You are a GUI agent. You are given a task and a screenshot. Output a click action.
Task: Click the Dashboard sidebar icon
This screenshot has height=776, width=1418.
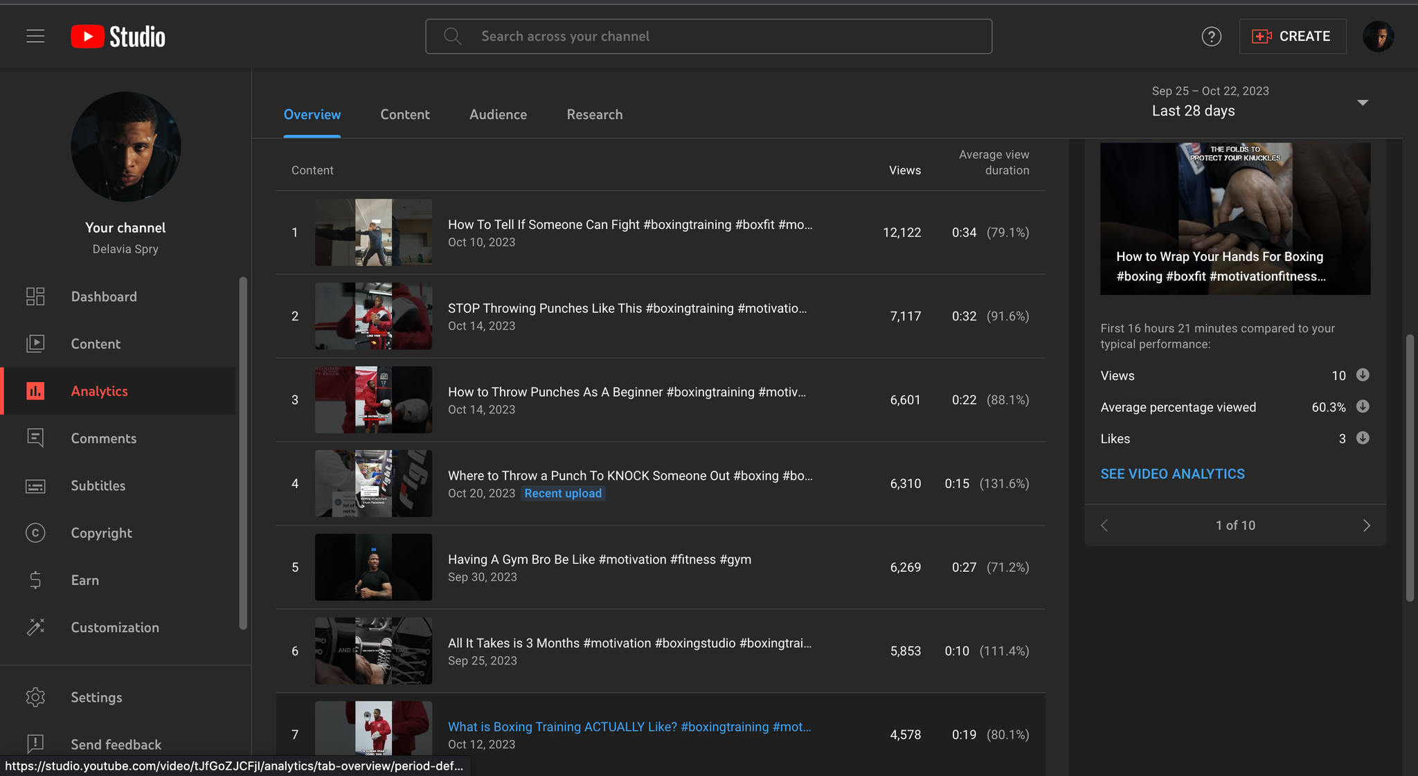[35, 296]
